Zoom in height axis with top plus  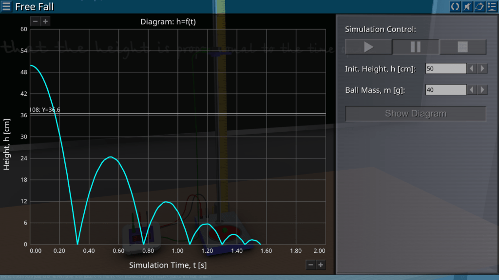(45, 21)
